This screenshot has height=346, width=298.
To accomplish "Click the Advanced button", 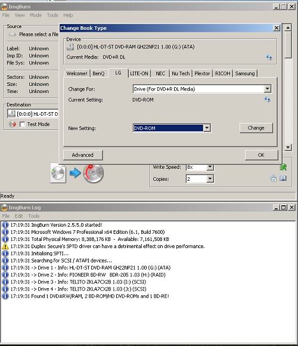I will pos(83,155).
